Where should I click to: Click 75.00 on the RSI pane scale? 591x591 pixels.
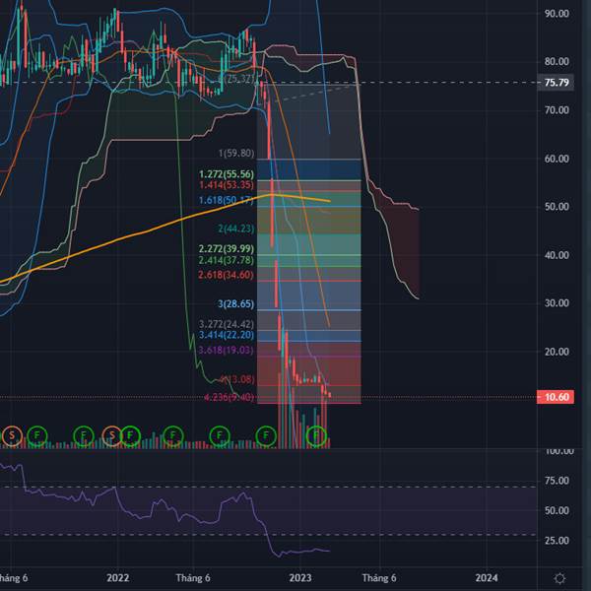pyautogui.click(x=558, y=481)
